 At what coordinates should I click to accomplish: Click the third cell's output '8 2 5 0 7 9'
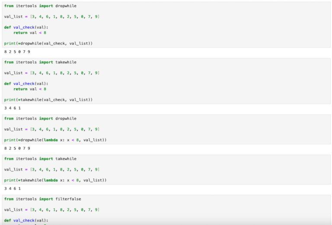[x=17, y=148]
